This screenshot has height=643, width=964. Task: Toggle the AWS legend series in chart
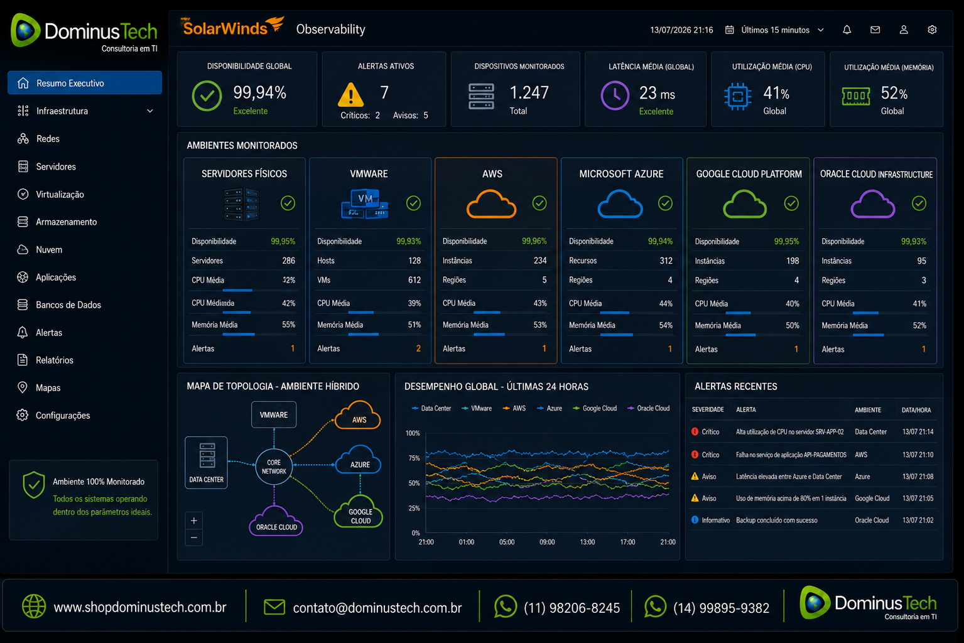click(514, 408)
